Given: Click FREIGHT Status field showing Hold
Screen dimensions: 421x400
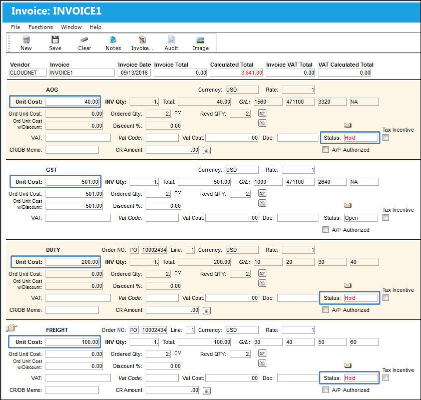Looking at the screenshot, I should point(361,378).
